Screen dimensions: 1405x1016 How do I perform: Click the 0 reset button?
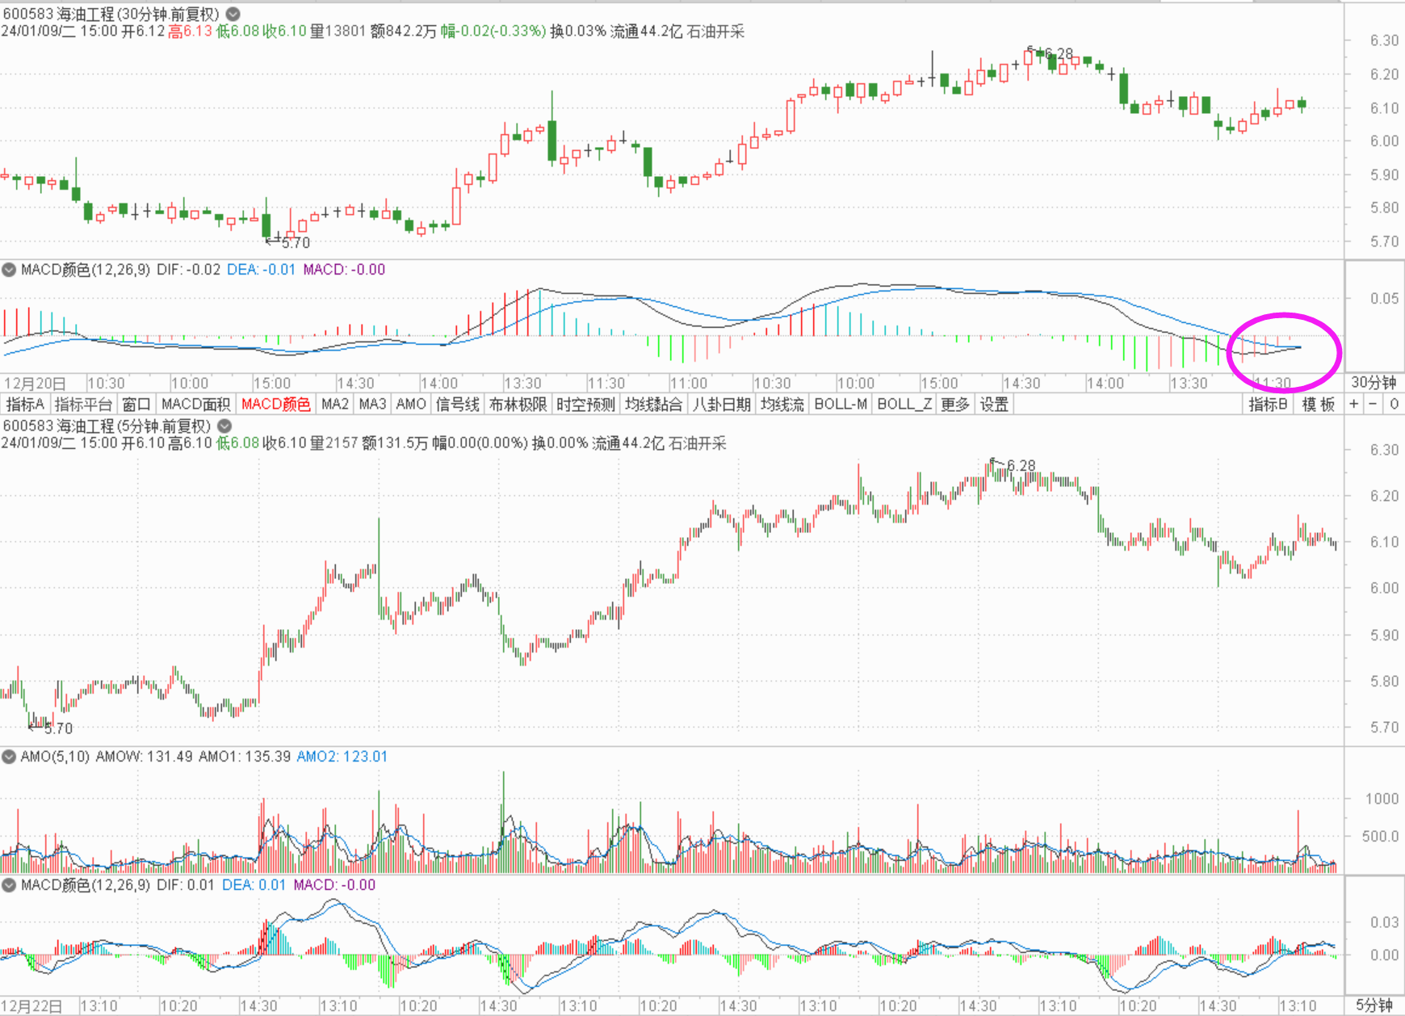(1394, 405)
